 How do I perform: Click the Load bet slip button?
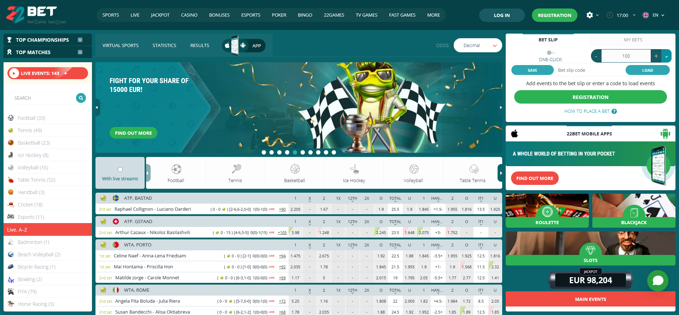point(648,70)
